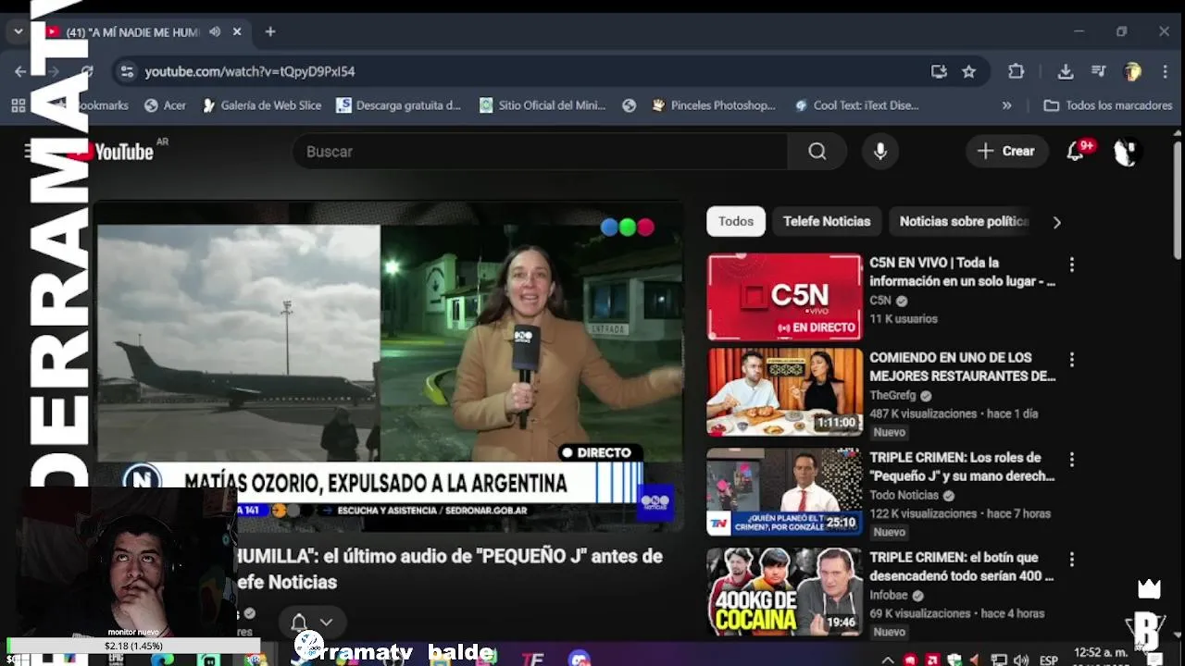Screen dimensions: 1185x666
Task: Install app icon in address bar
Action: click(939, 71)
